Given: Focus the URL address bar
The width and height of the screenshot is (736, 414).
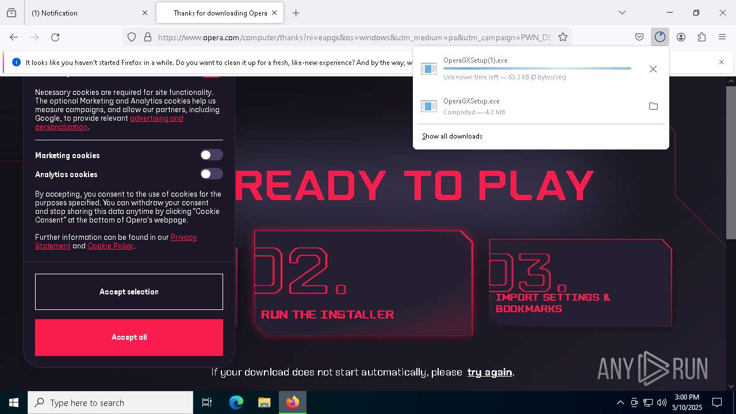Looking at the screenshot, I should tap(354, 37).
